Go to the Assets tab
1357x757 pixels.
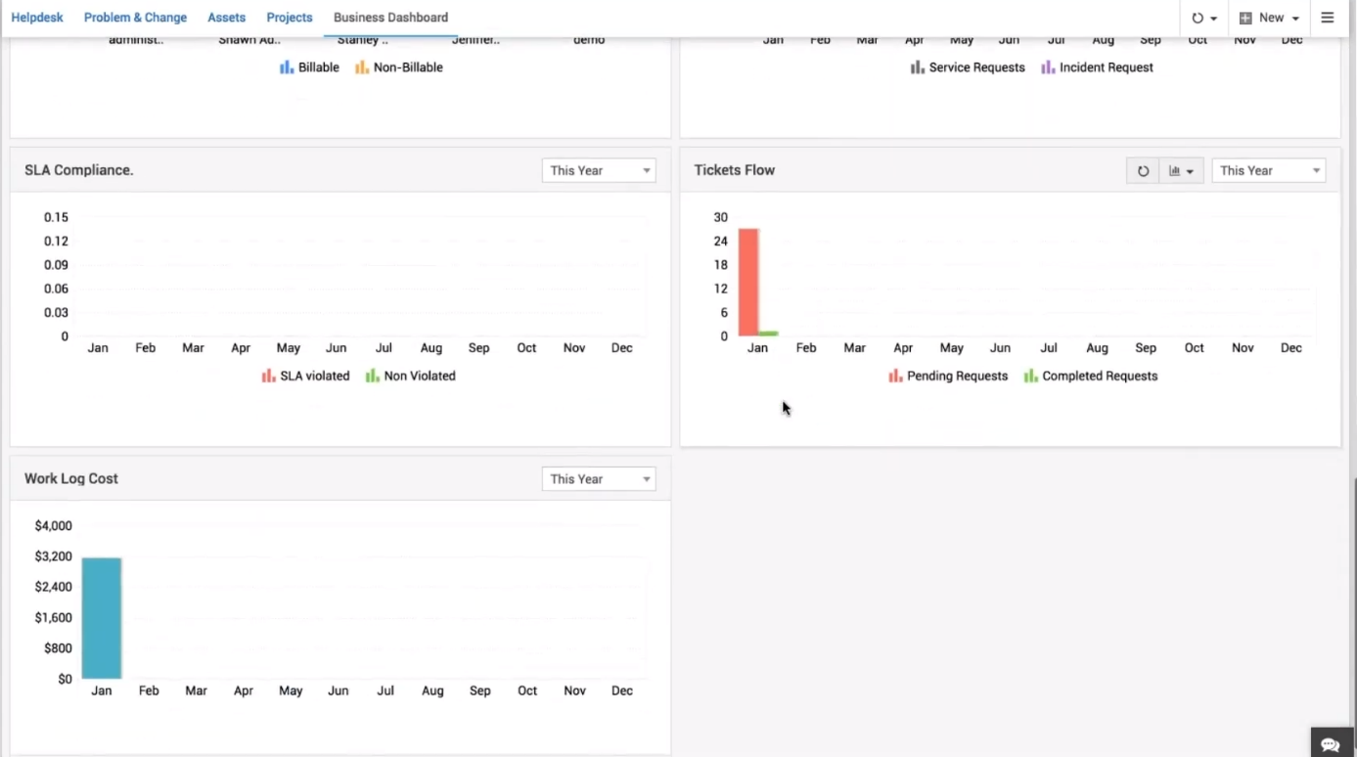coord(226,18)
